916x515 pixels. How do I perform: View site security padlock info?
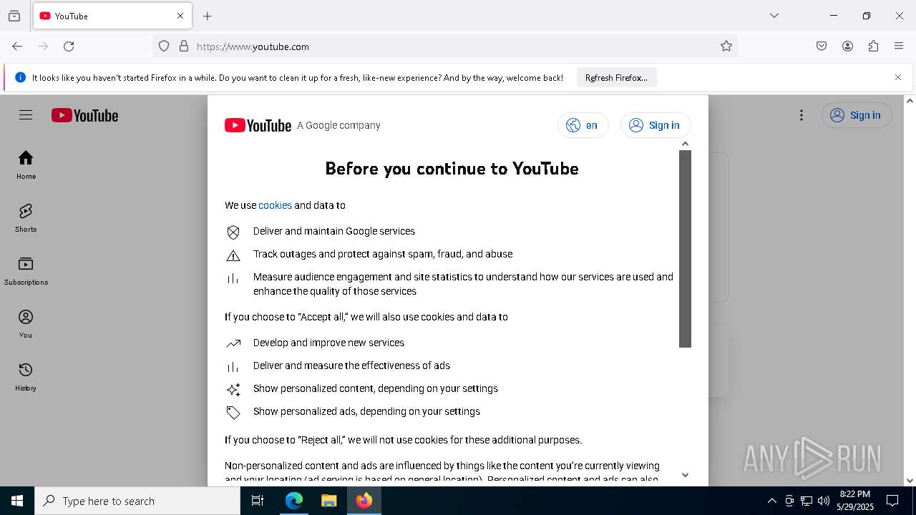[184, 46]
